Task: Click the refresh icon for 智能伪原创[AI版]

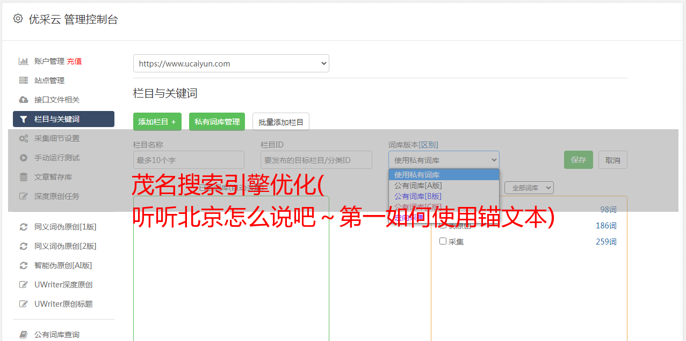Action: tap(24, 265)
